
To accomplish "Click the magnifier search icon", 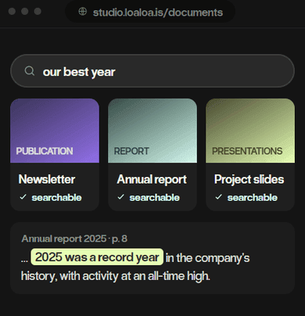I will click(x=30, y=71).
